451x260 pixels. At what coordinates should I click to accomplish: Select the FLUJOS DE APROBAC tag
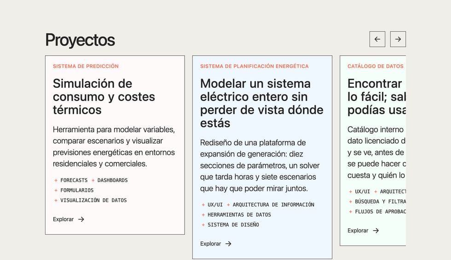tap(377, 212)
